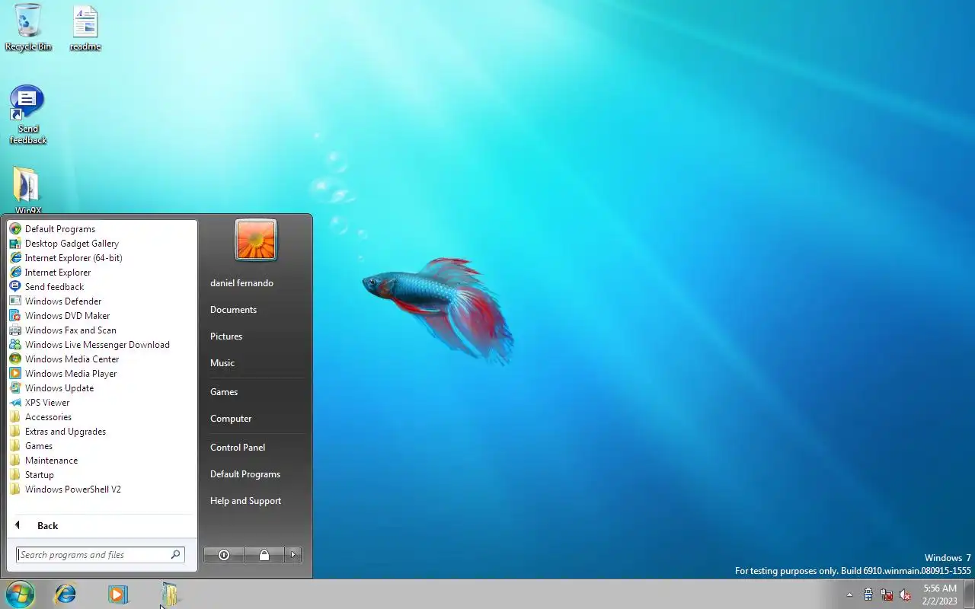Open Documents from Start menu
The image size is (975, 609).
pyautogui.click(x=255, y=310)
